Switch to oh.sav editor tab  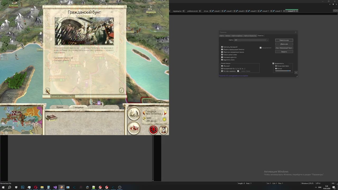206,11
